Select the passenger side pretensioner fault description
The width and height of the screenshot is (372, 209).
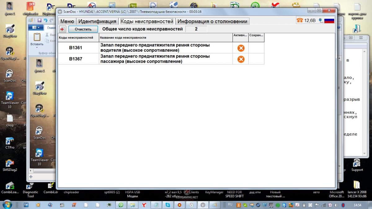[x=166, y=59]
